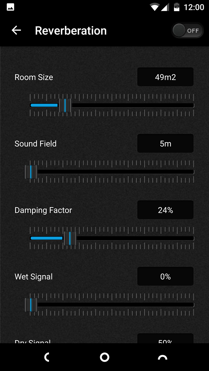Tap the 0% Wet Signal value box
The image size is (209, 371).
point(165,277)
